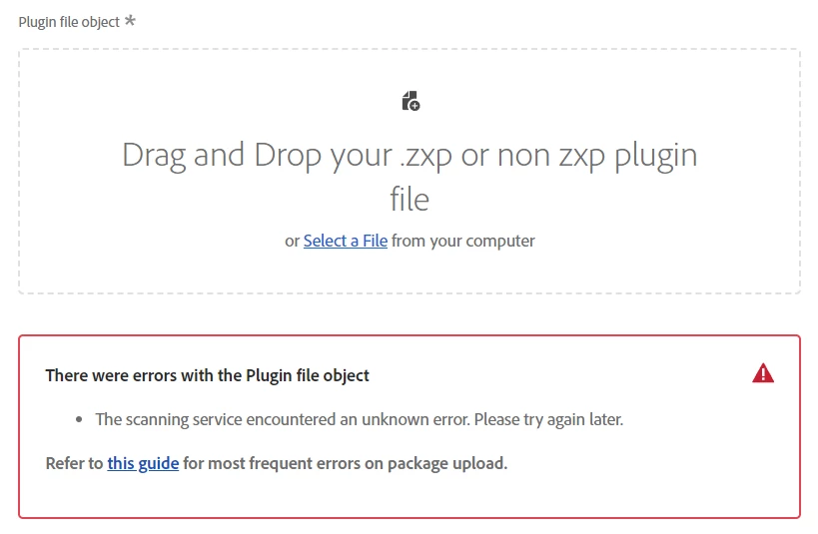Click the errors with Plugin file object title
The image size is (818, 534).
pyautogui.click(x=207, y=375)
